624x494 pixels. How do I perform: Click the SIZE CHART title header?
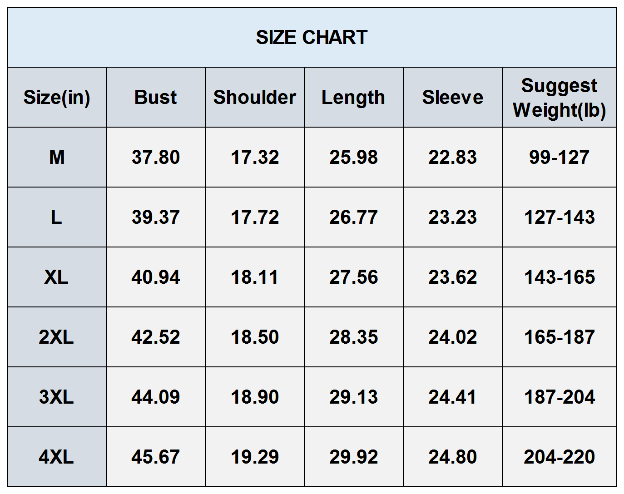click(312, 37)
